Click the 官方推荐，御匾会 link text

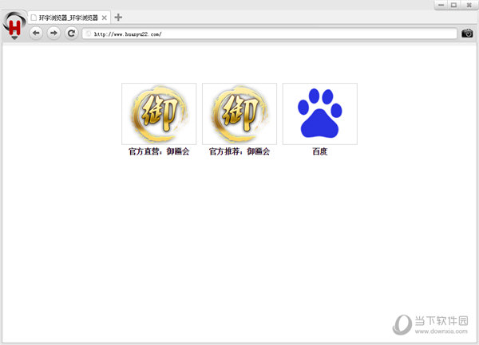coord(239,151)
